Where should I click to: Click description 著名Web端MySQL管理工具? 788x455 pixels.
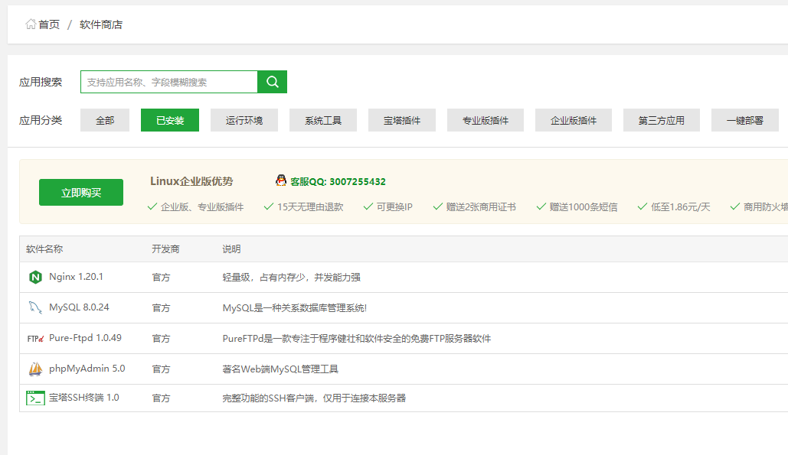(280, 369)
